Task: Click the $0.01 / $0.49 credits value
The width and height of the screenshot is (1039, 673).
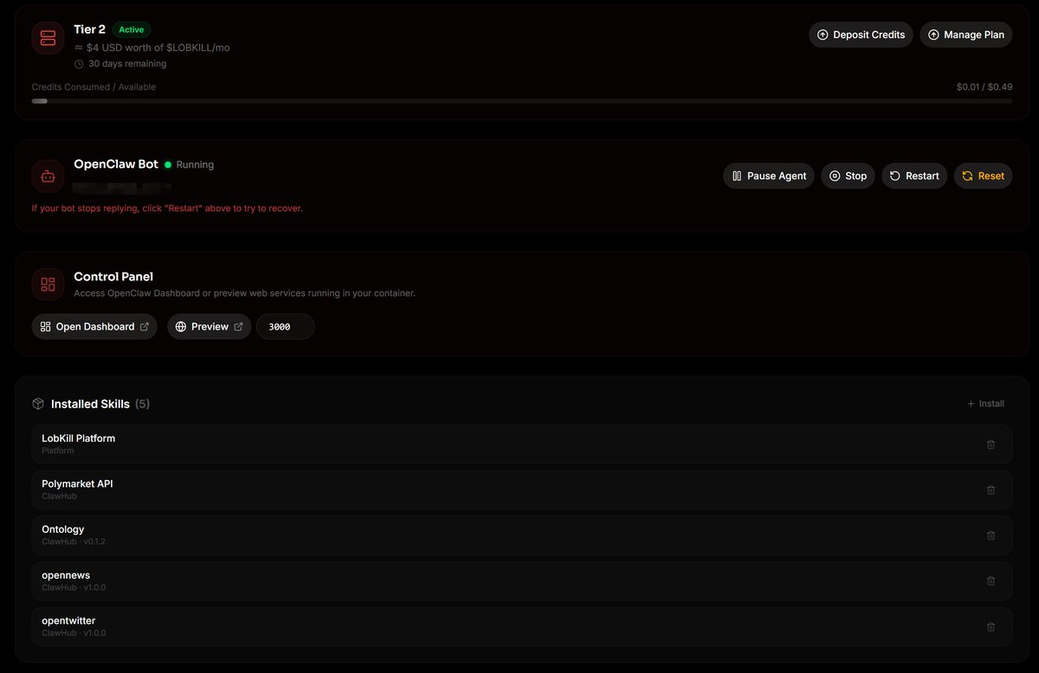Action: pos(984,87)
